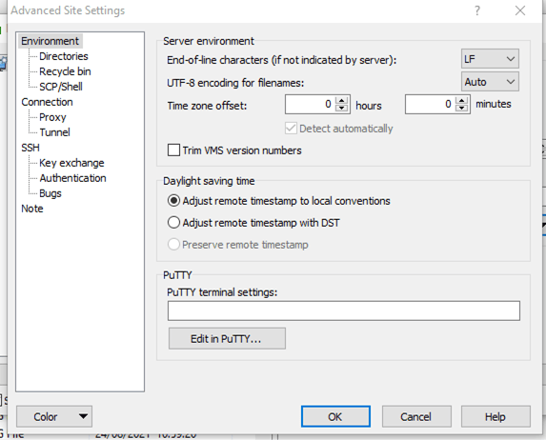The height and width of the screenshot is (440, 546).
Task: Increase the time zone offset hours value
Action: coord(342,101)
